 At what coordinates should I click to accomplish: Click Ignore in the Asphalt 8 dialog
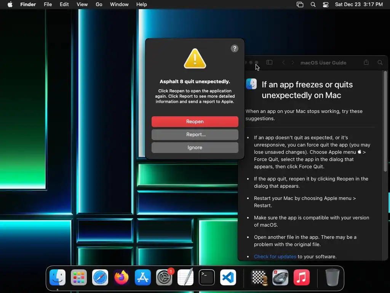click(195, 148)
